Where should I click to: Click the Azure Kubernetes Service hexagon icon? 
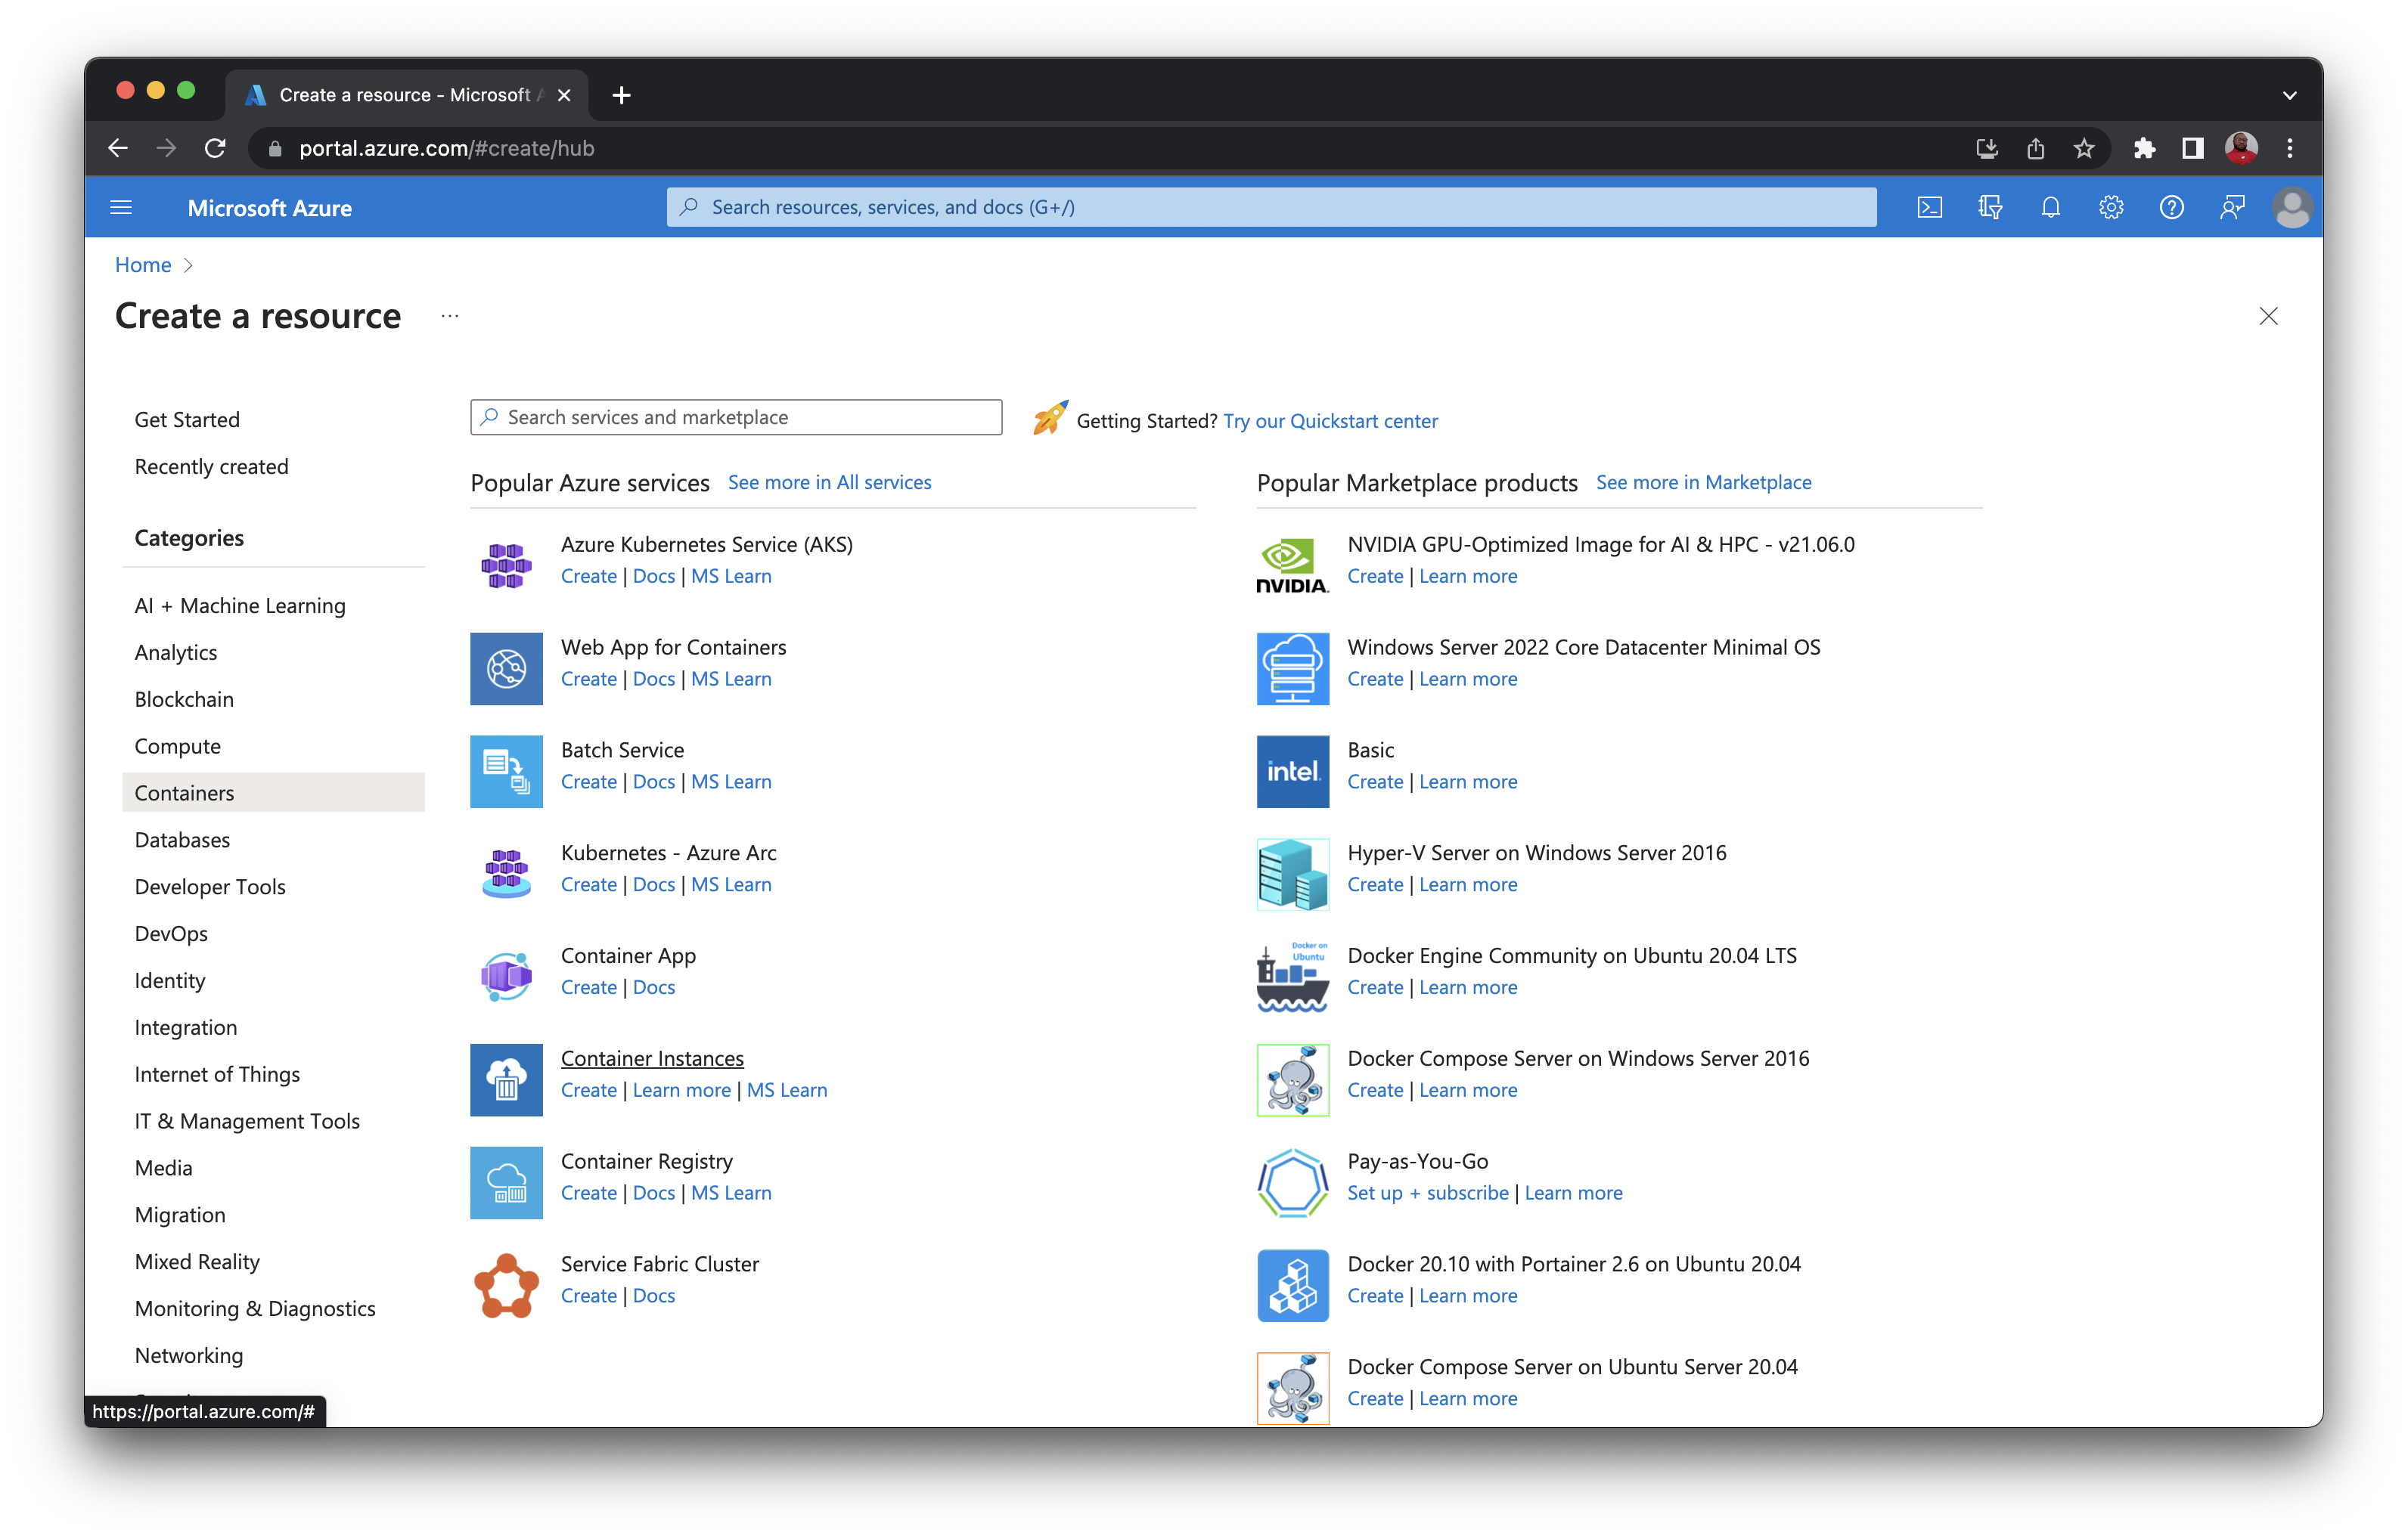506,564
